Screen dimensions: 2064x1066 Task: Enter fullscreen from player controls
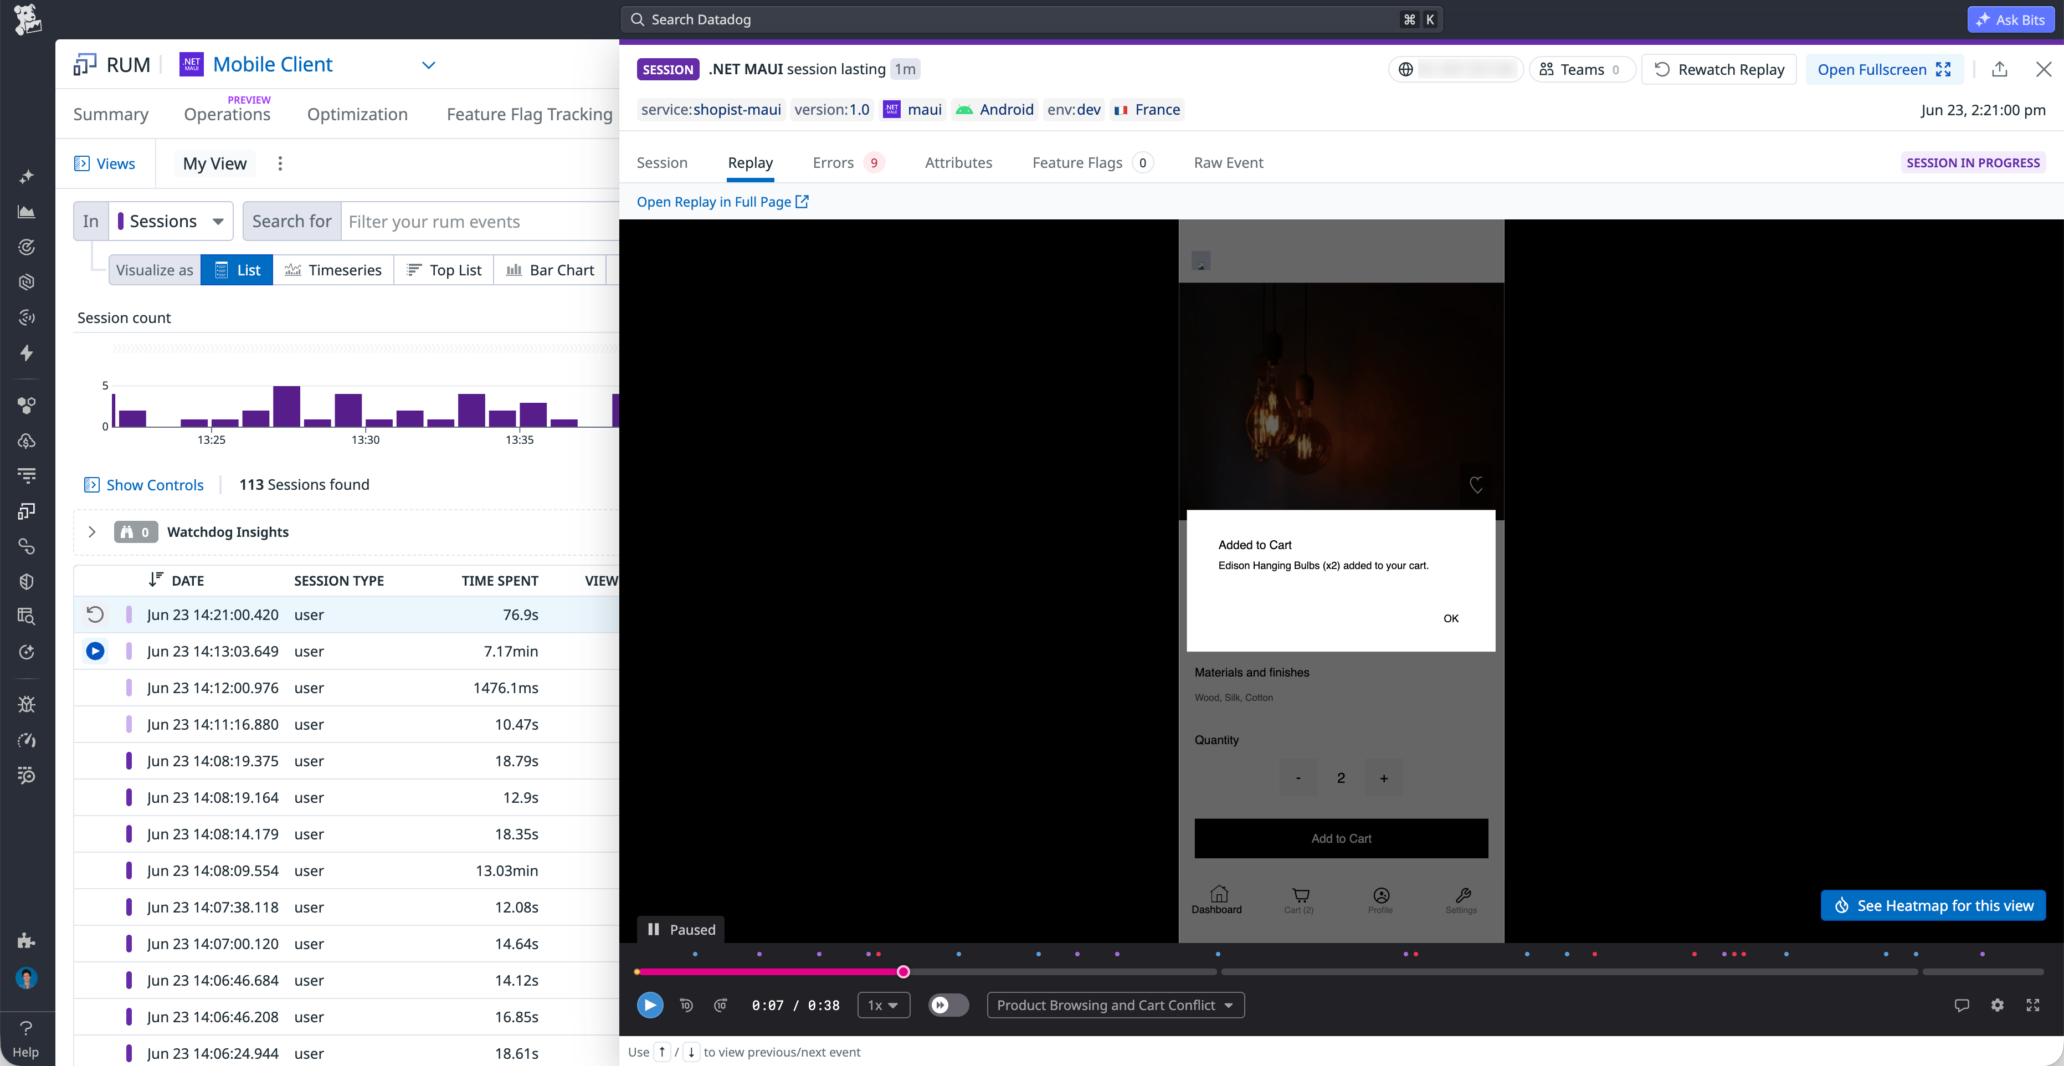[x=2033, y=1005]
